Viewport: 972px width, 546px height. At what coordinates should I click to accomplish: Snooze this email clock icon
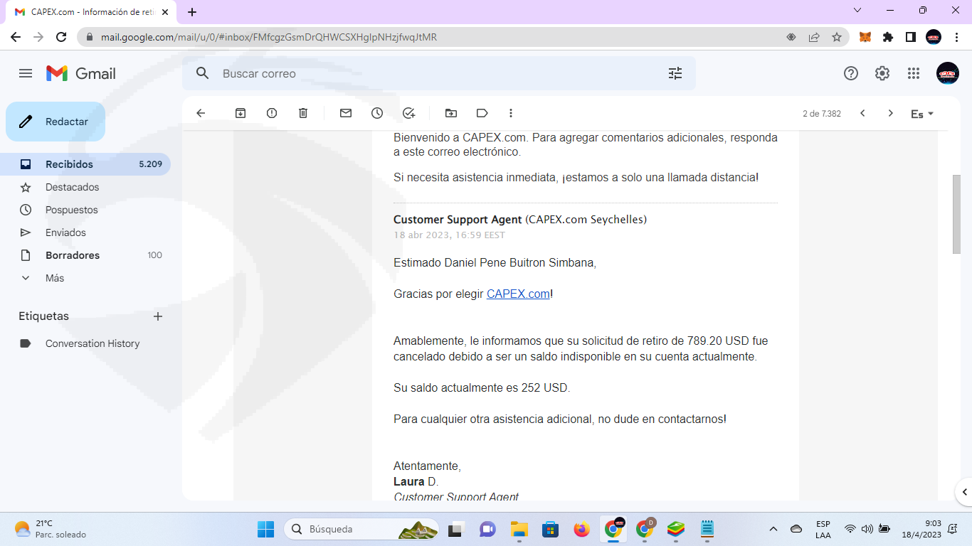point(377,113)
